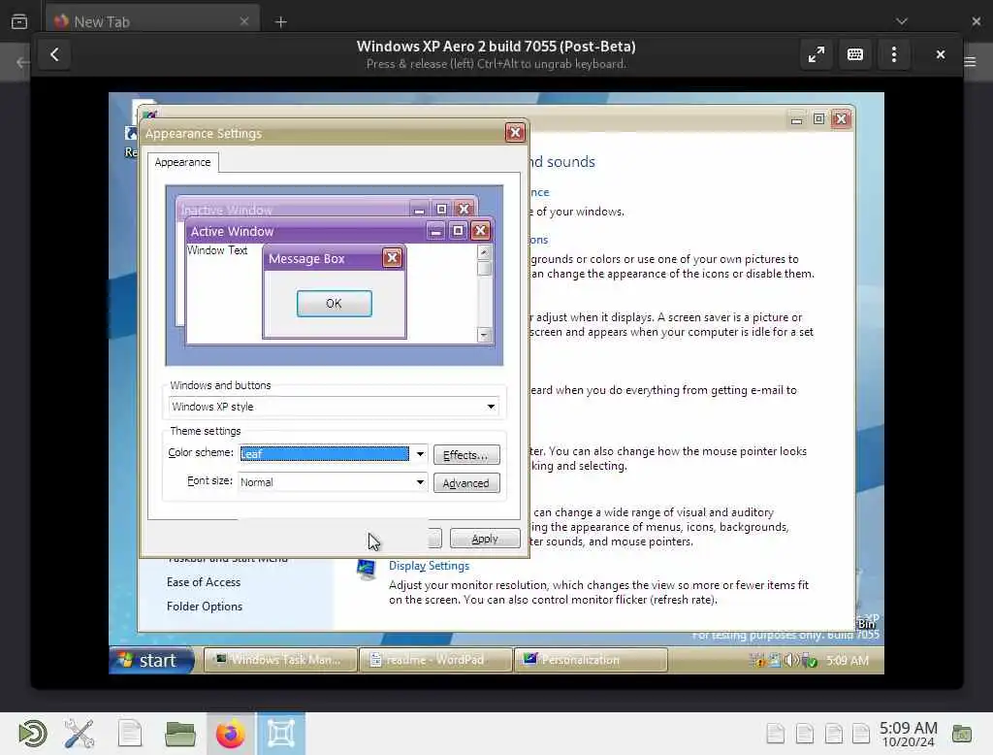Viewport: 993px width, 755px height.
Task: Minimize the Personalization window
Action: point(797,119)
